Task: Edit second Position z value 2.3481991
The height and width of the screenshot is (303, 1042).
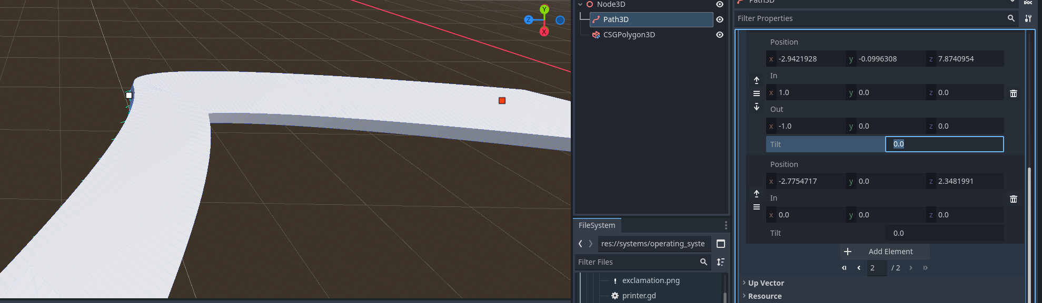Action: [965, 181]
